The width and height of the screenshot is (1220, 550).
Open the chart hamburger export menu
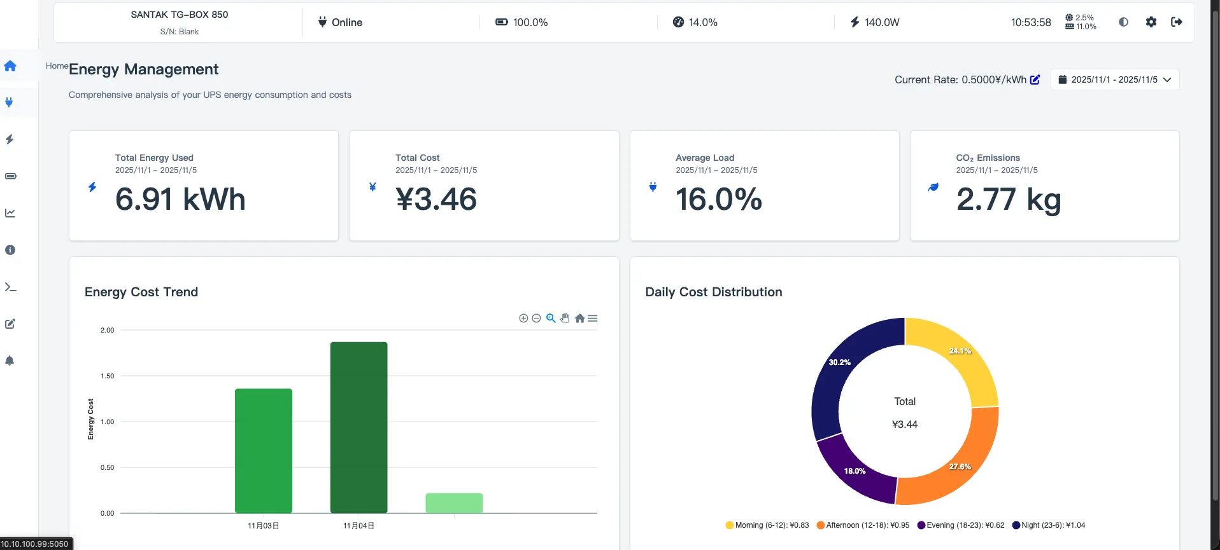point(593,319)
